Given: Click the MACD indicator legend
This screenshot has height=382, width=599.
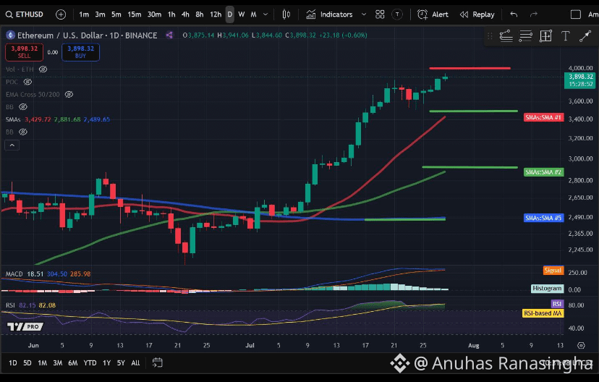Looking at the screenshot, I should pyautogui.click(x=14, y=274).
